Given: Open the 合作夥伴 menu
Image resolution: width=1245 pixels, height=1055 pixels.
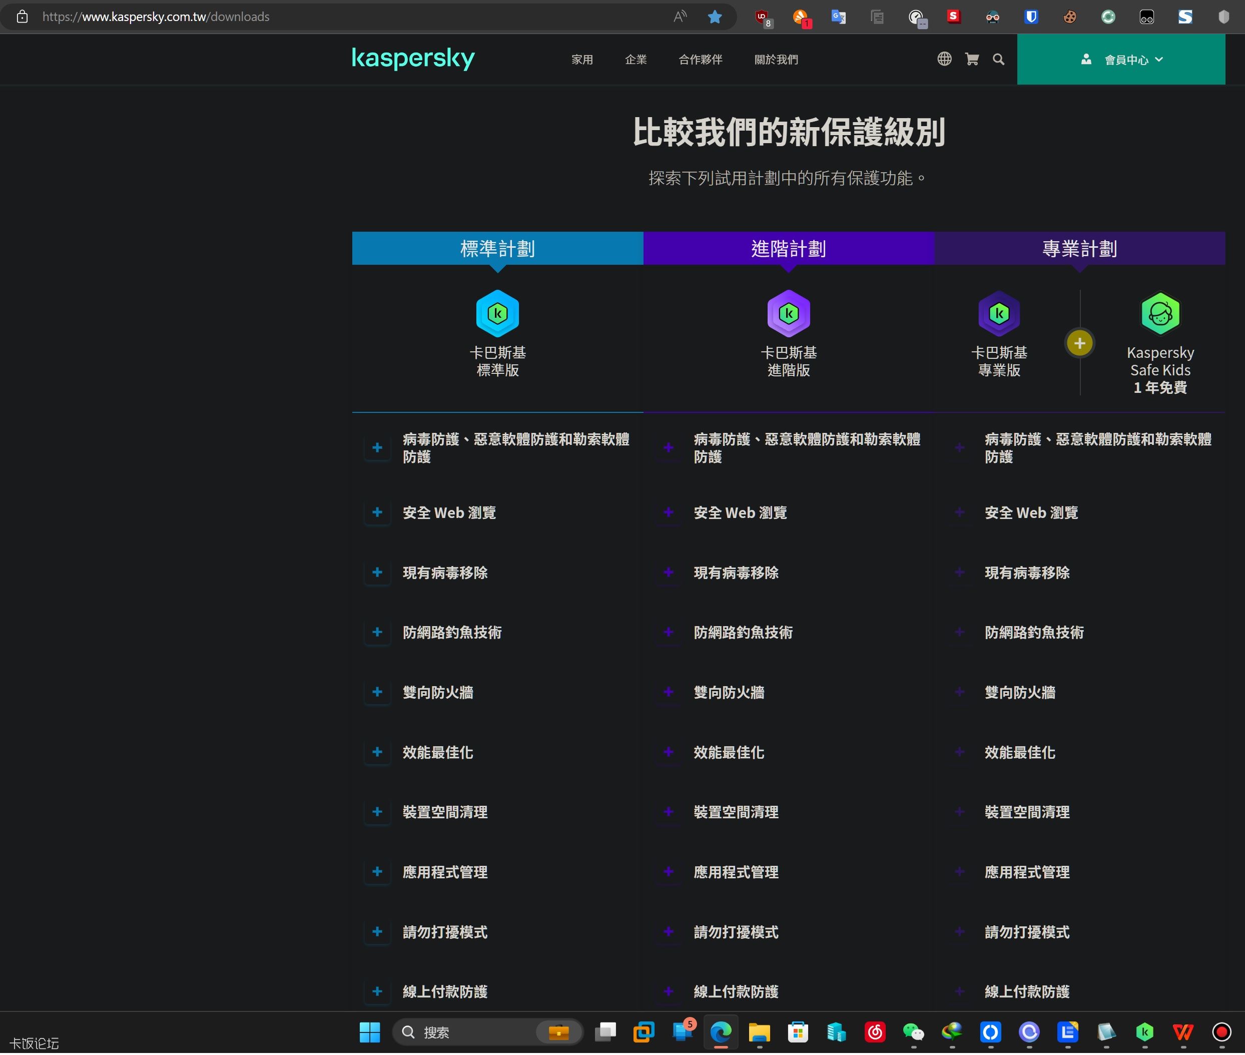Looking at the screenshot, I should (x=700, y=59).
